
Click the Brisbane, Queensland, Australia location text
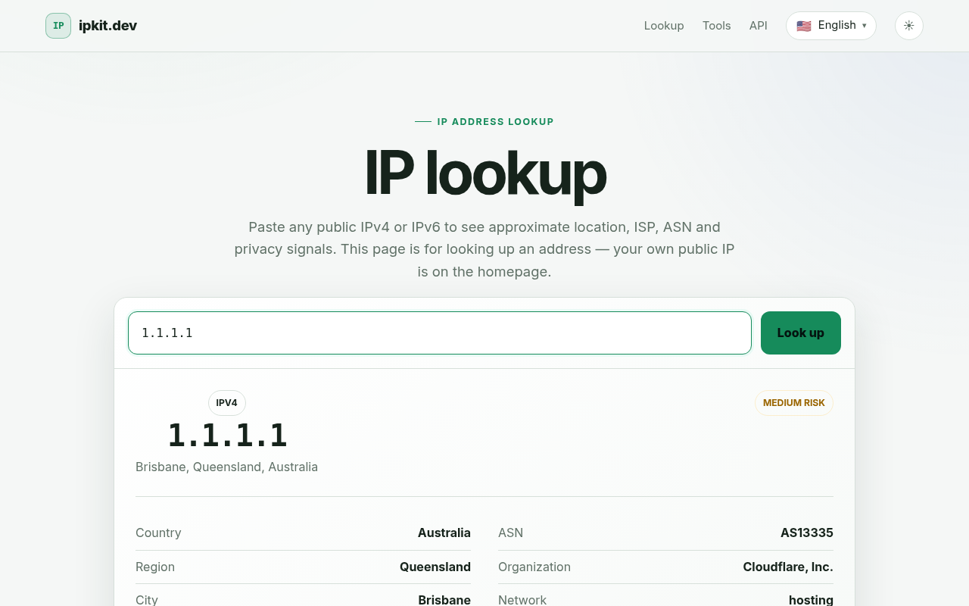227,467
